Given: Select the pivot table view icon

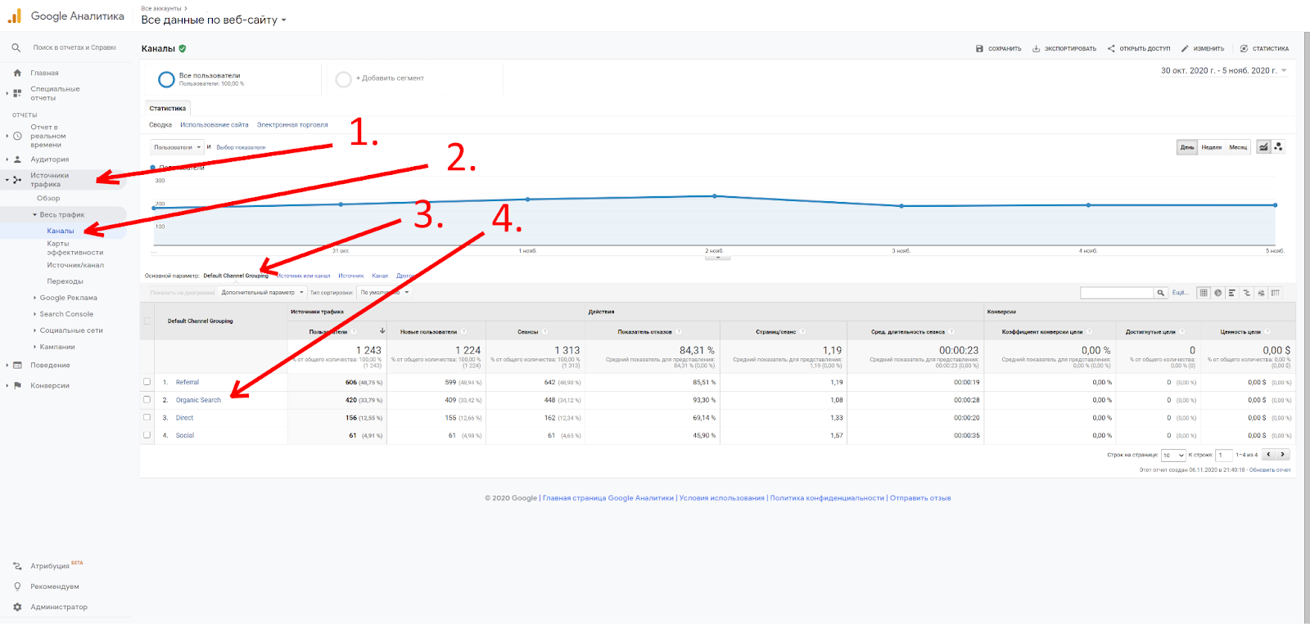Looking at the screenshot, I should pos(1276,293).
